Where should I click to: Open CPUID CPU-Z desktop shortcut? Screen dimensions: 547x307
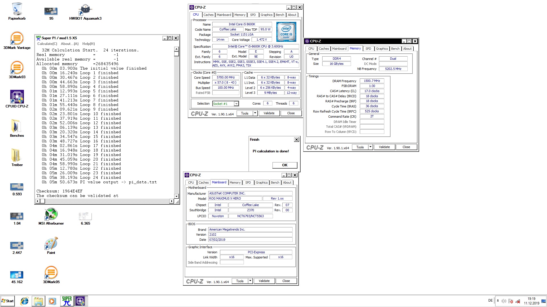17,99
